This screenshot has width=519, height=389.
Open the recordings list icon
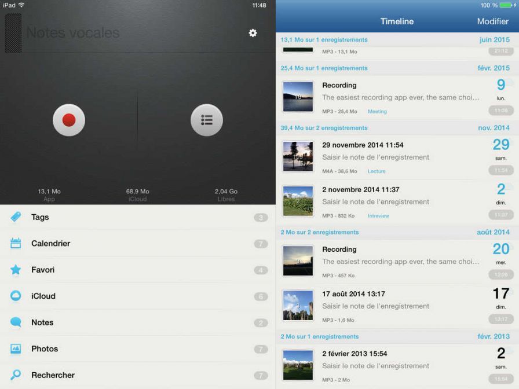coord(207,120)
